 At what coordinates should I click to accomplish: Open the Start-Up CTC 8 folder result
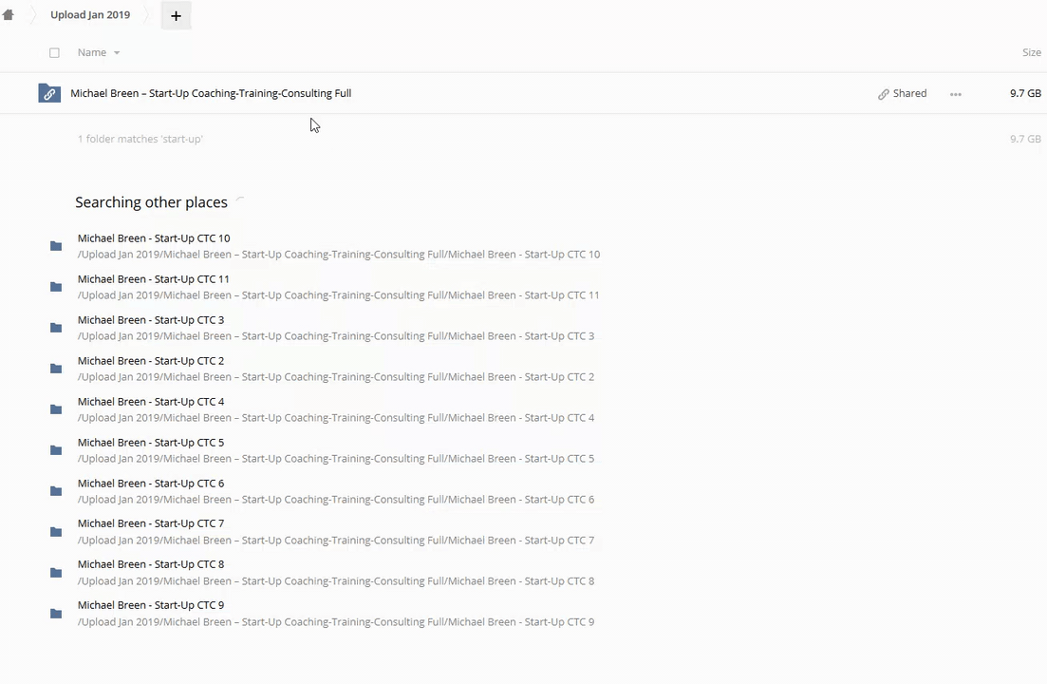(x=151, y=564)
